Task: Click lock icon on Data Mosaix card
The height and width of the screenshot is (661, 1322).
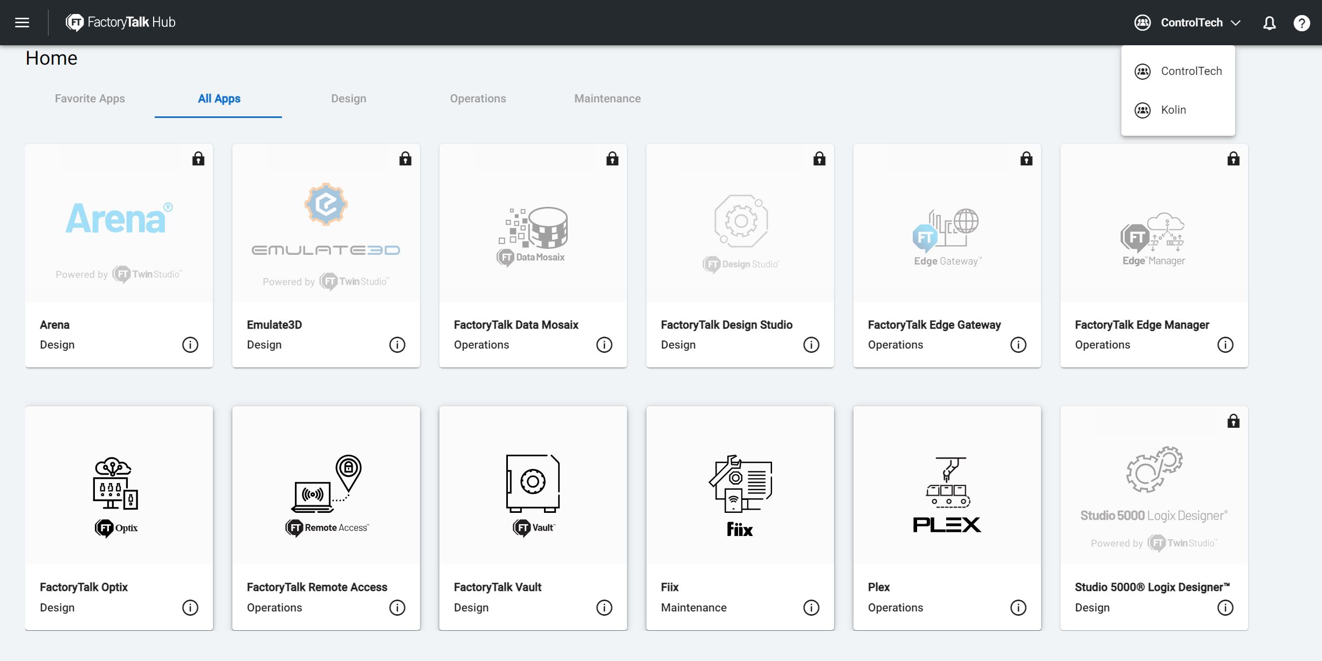Action: click(x=612, y=158)
